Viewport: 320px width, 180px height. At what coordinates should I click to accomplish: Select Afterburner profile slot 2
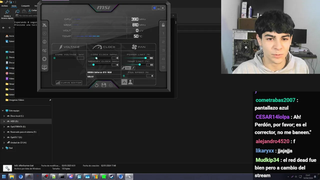click(x=163, y=42)
